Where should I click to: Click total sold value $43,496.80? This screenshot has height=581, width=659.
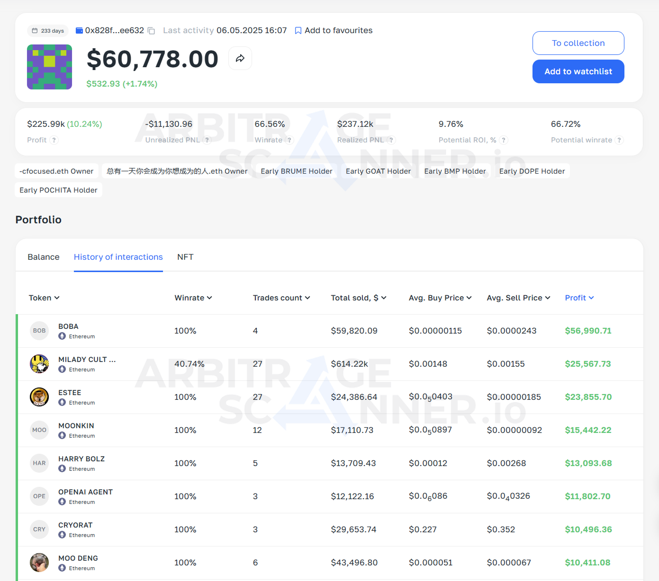pos(354,563)
